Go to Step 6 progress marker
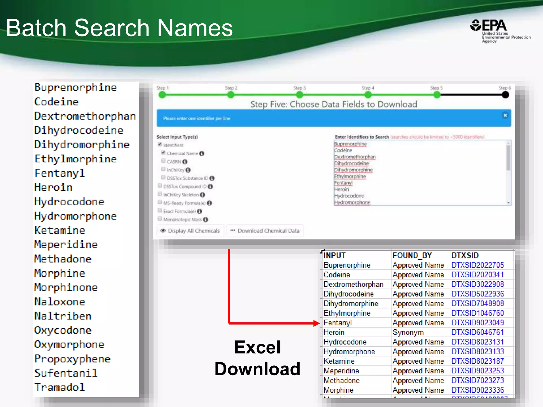Viewport: 543px width, 407px height. (505, 95)
